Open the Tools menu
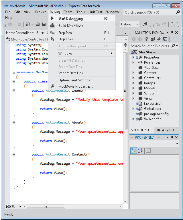The height and width of the screenshot is (220, 183). coord(80,12)
